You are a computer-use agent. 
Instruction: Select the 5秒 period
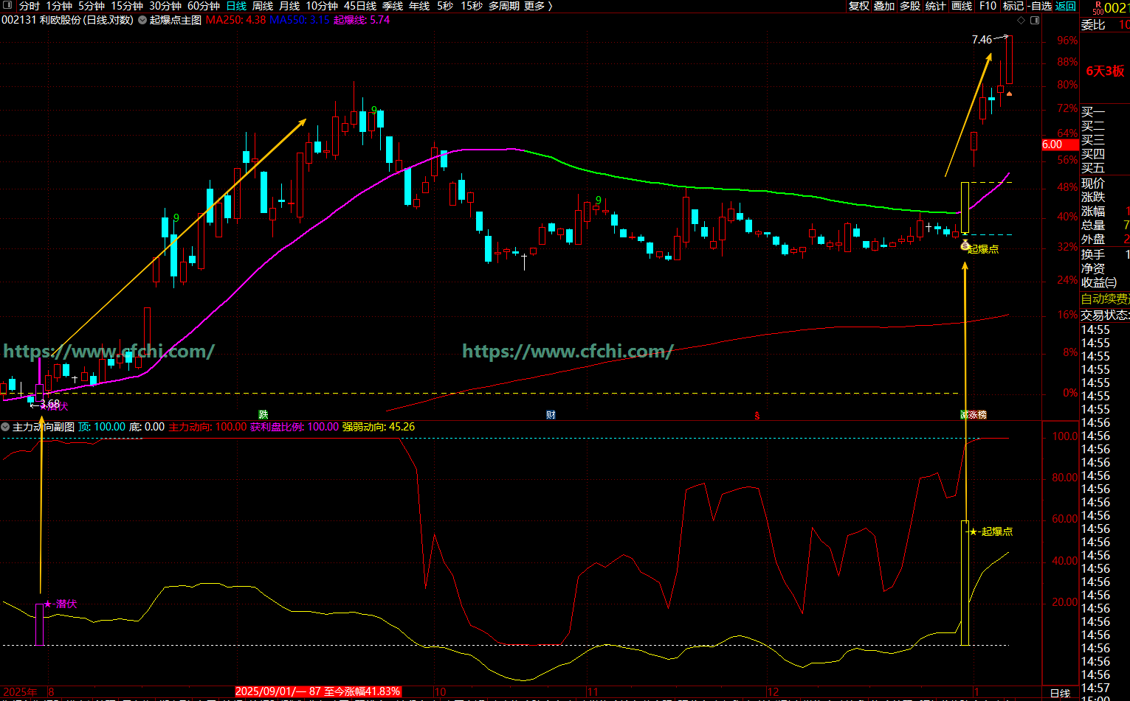click(445, 6)
